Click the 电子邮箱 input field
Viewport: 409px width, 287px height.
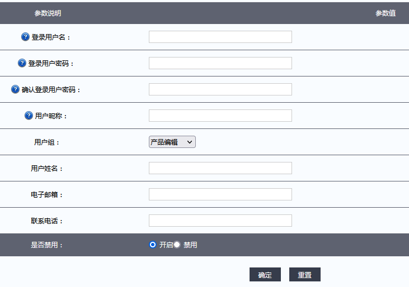220,194
